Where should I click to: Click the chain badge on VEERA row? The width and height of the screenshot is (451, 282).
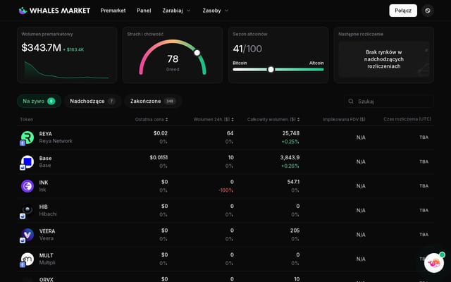23,240
